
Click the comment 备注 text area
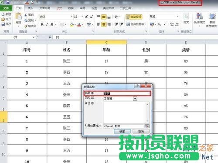tap(126, 113)
